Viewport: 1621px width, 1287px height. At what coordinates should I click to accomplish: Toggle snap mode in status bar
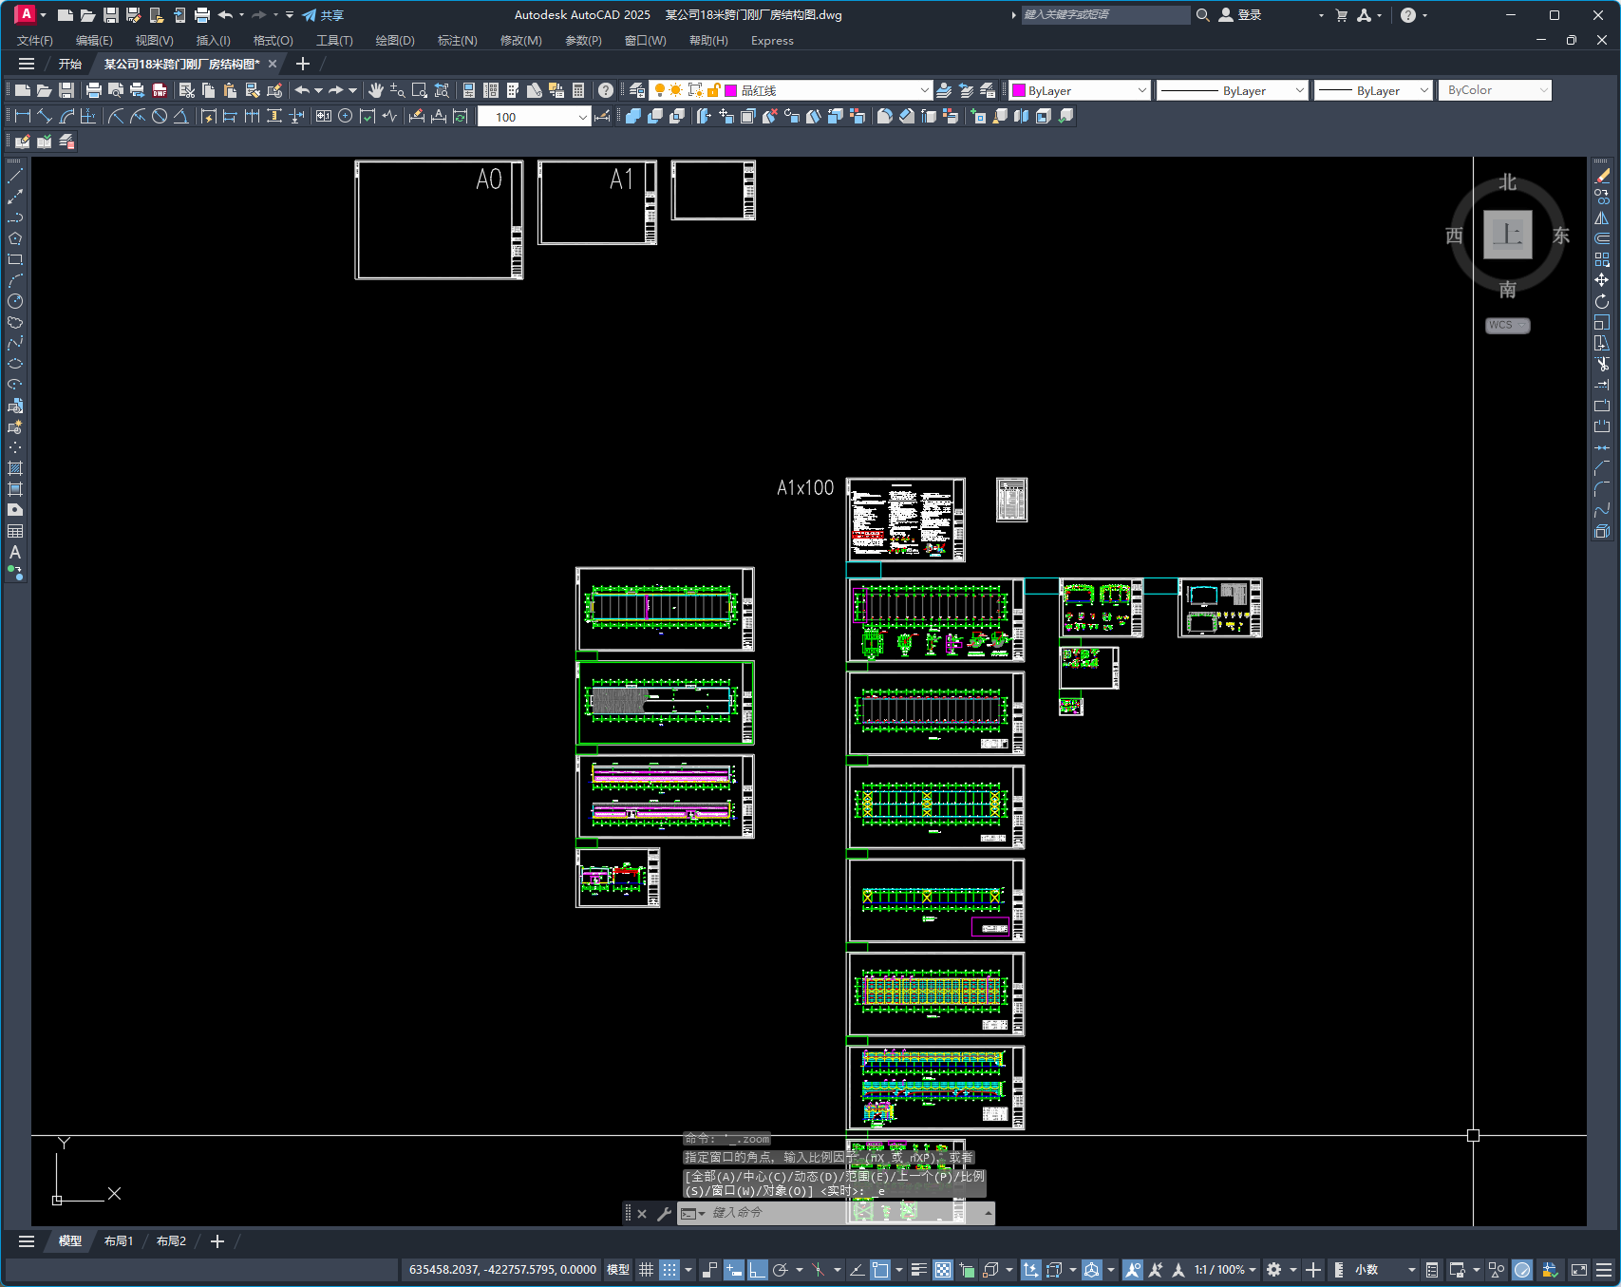669,1270
